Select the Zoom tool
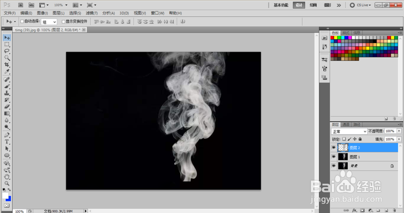 [x=7, y=183]
